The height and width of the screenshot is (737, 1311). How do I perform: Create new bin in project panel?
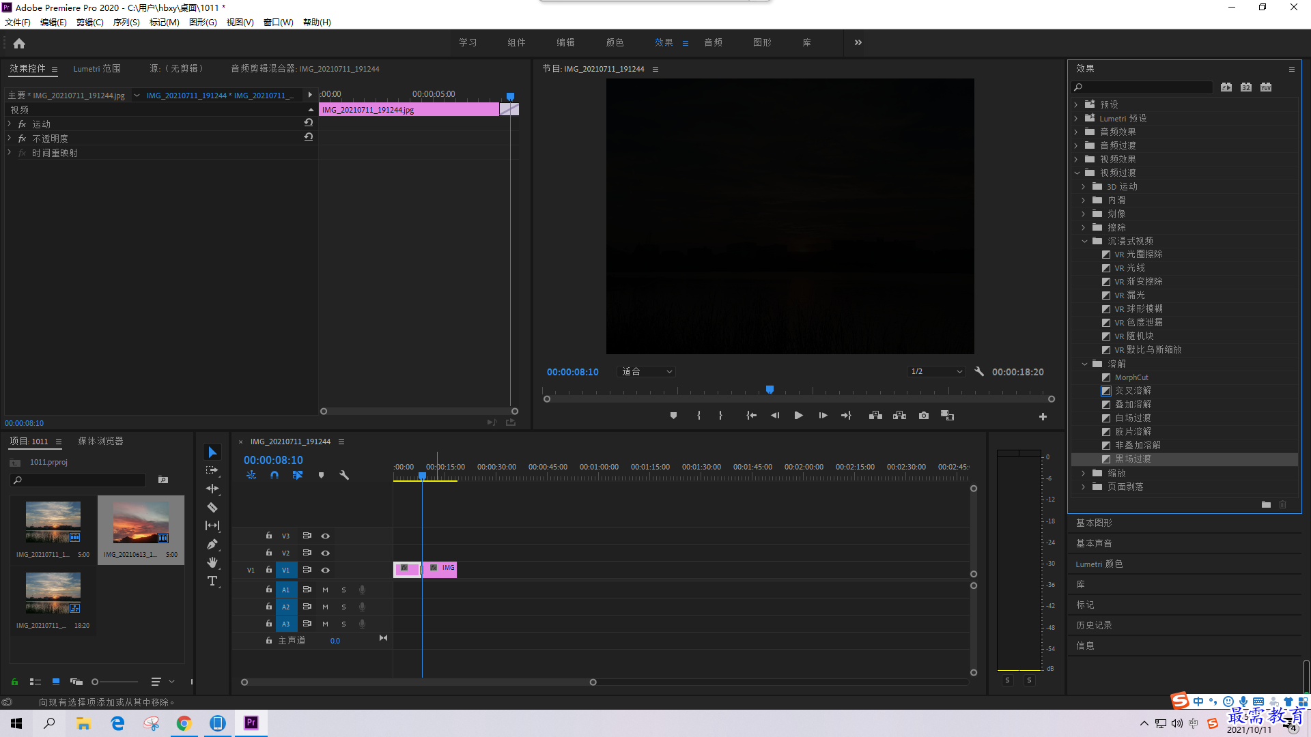click(163, 480)
